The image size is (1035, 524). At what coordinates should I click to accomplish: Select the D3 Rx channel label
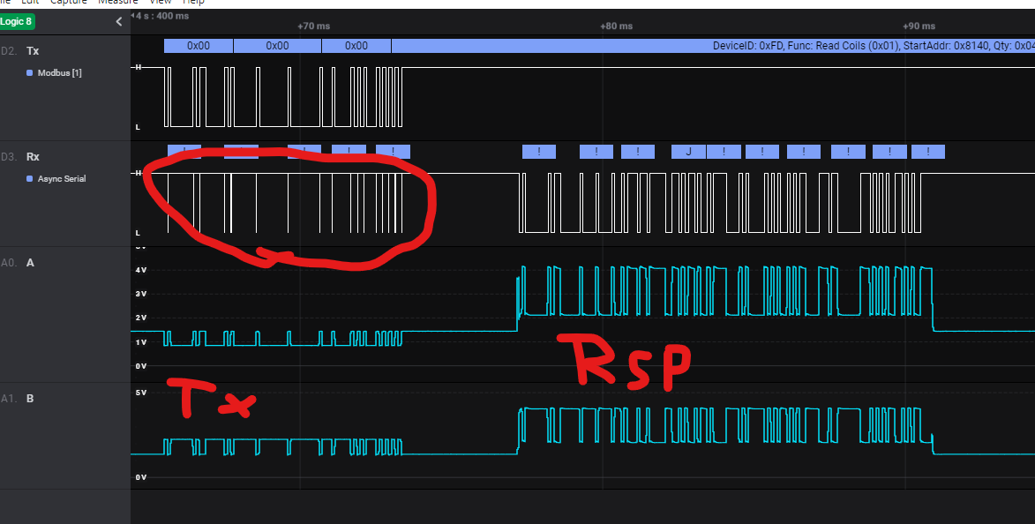(x=33, y=157)
